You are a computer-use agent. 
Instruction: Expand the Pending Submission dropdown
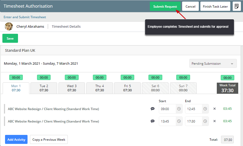pyautogui.click(x=213, y=64)
